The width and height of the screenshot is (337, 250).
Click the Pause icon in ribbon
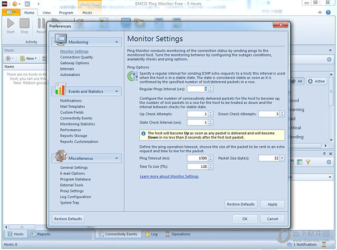(x=41, y=23)
